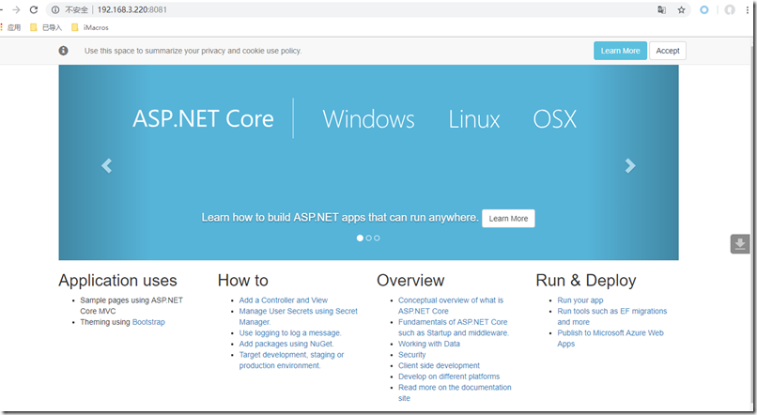Open Conceptual overview of what is ASP.NET Core
This screenshot has width=757, height=415.
pos(451,305)
